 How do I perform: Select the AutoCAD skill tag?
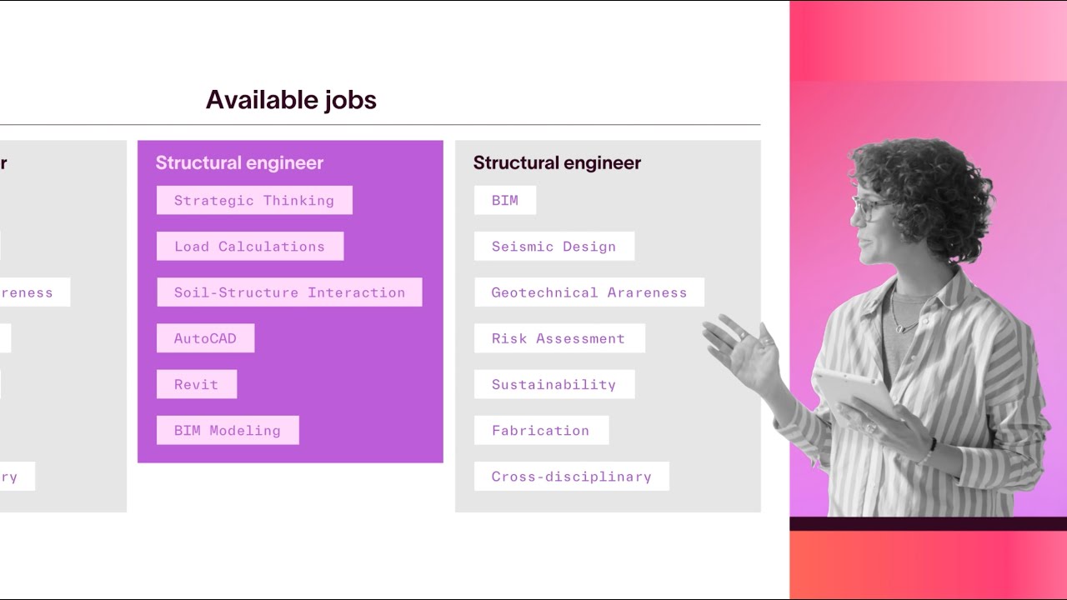205,338
